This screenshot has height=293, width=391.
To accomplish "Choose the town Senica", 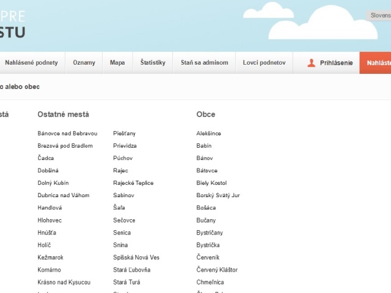I will [x=122, y=233].
